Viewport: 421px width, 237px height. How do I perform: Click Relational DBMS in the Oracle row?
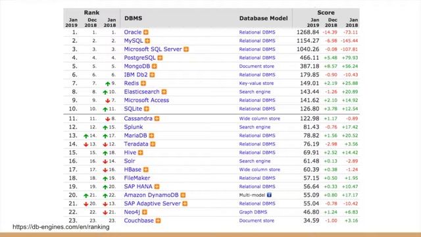(257, 32)
